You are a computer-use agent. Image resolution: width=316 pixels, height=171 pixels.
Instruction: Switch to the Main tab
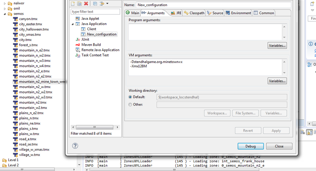132,13
